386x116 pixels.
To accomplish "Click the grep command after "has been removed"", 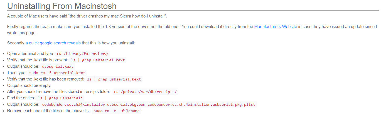I will [x=114, y=79].
